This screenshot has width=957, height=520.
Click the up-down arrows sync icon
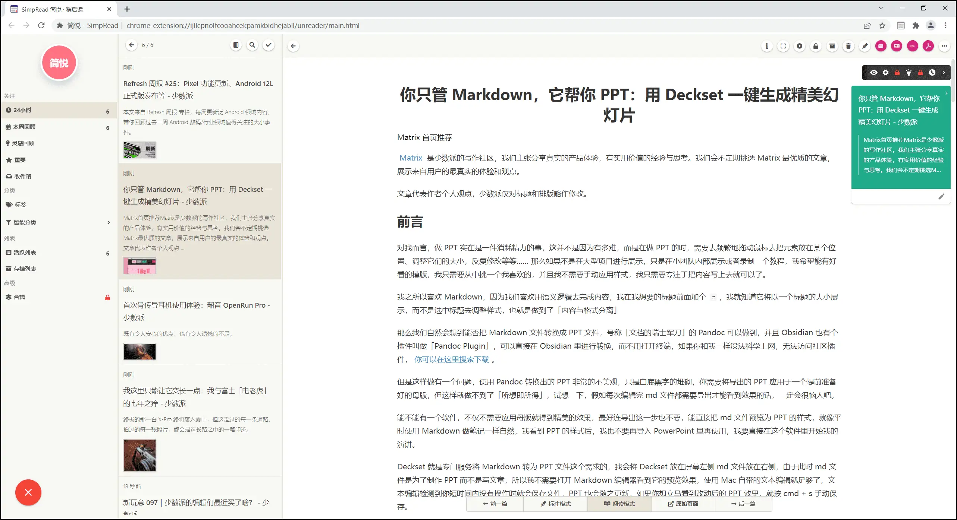coord(932,73)
